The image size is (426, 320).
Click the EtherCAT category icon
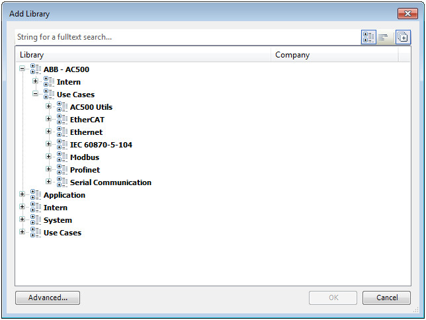click(62, 120)
